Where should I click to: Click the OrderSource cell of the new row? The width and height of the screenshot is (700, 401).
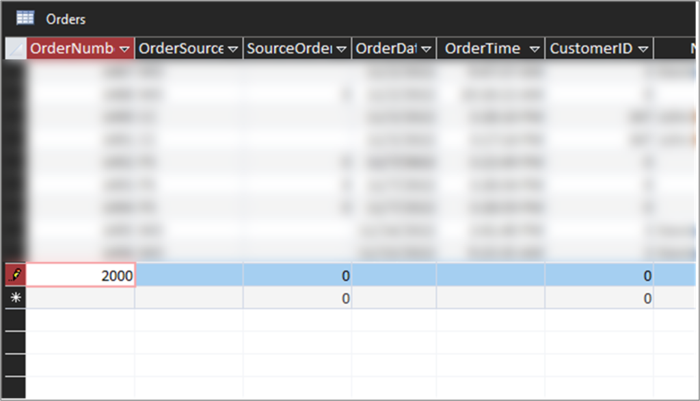pyautogui.click(x=188, y=298)
